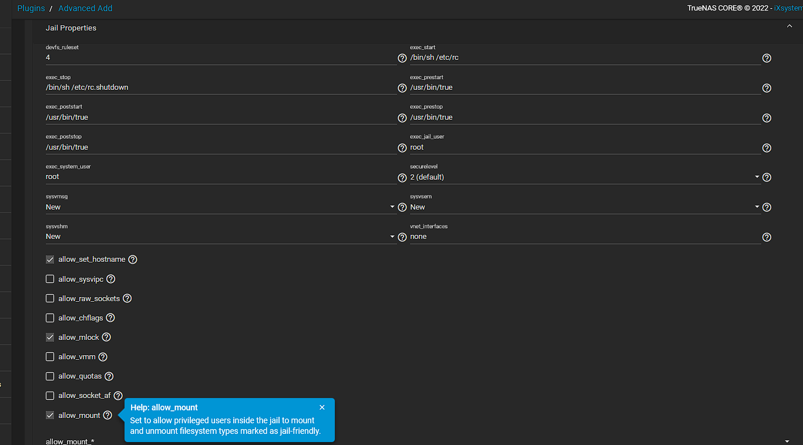Enable allow_quotas checkbox
Screen dimensions: 803x445
(50, 376)
